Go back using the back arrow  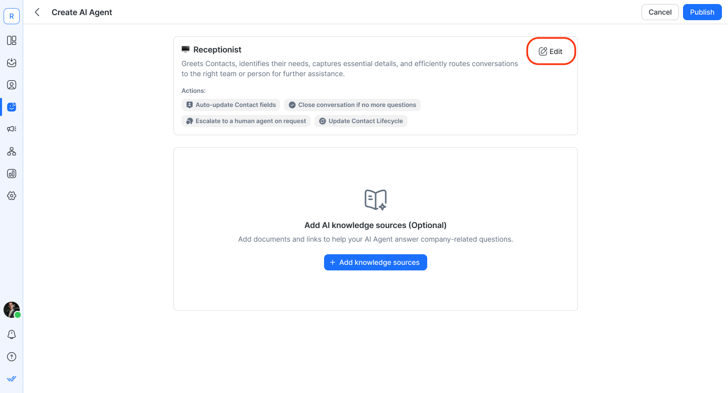(37, 12)
